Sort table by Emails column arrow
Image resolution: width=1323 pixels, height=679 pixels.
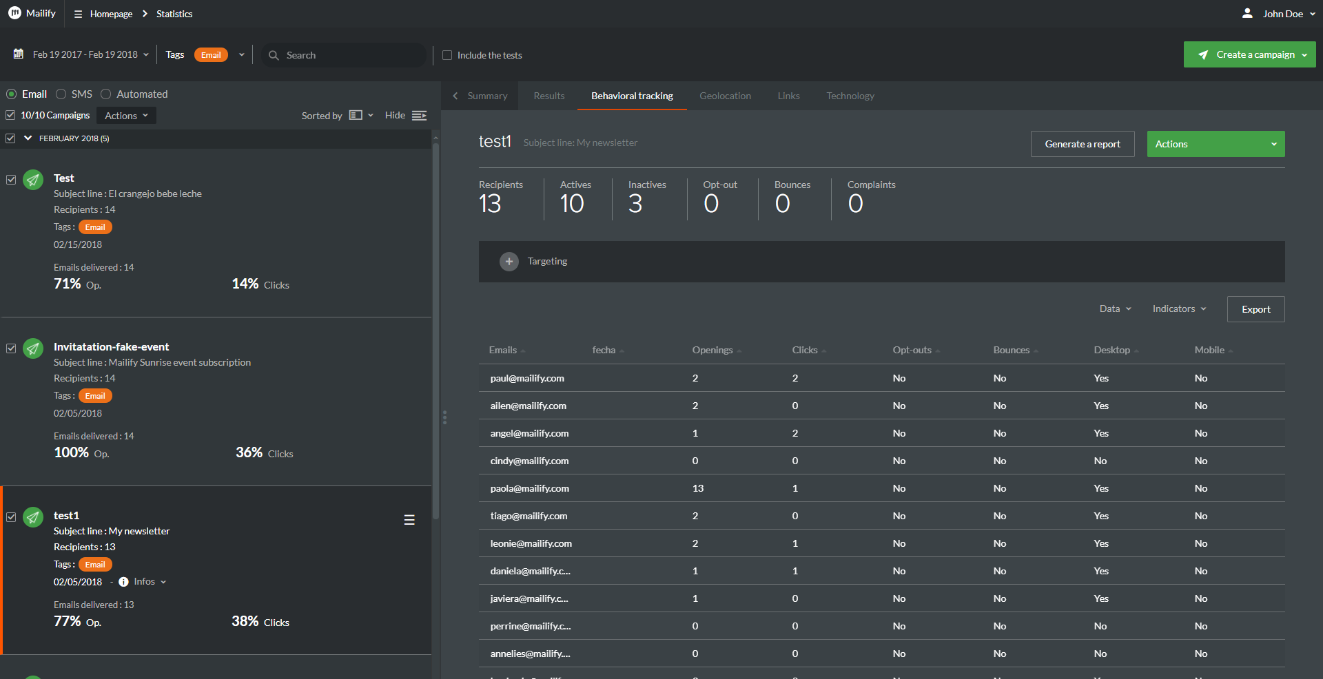tap(523, 351)
